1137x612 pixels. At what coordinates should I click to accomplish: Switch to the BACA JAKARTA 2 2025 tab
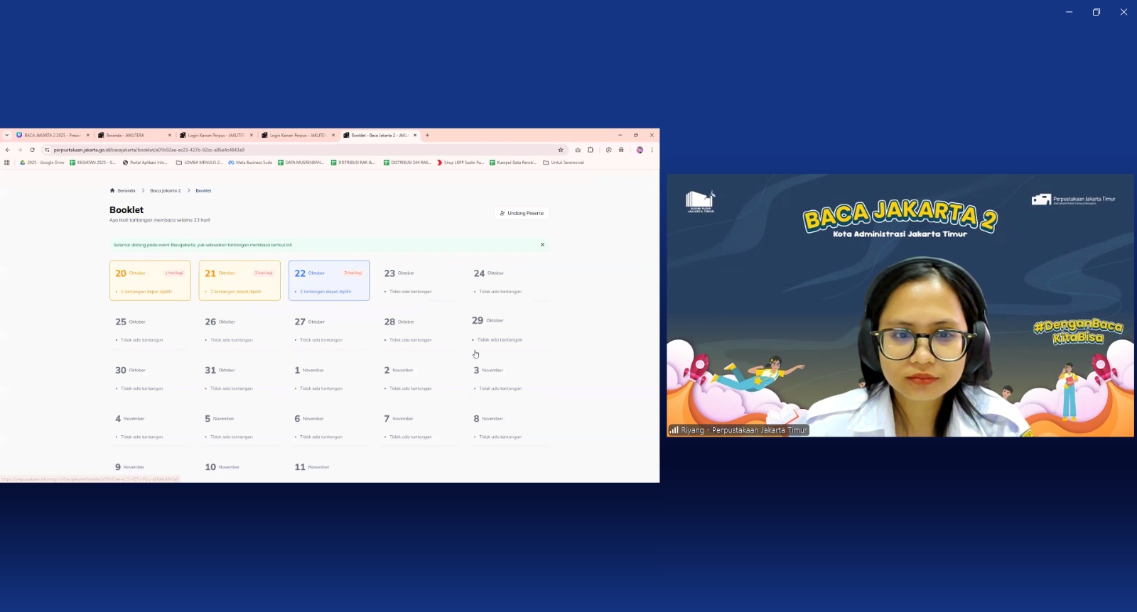point(53,135)
